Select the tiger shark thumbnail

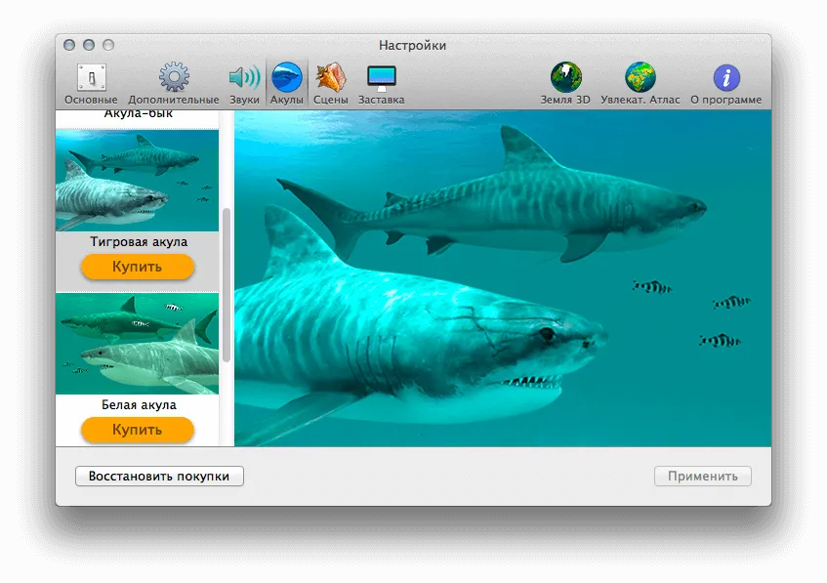point(137,181)
